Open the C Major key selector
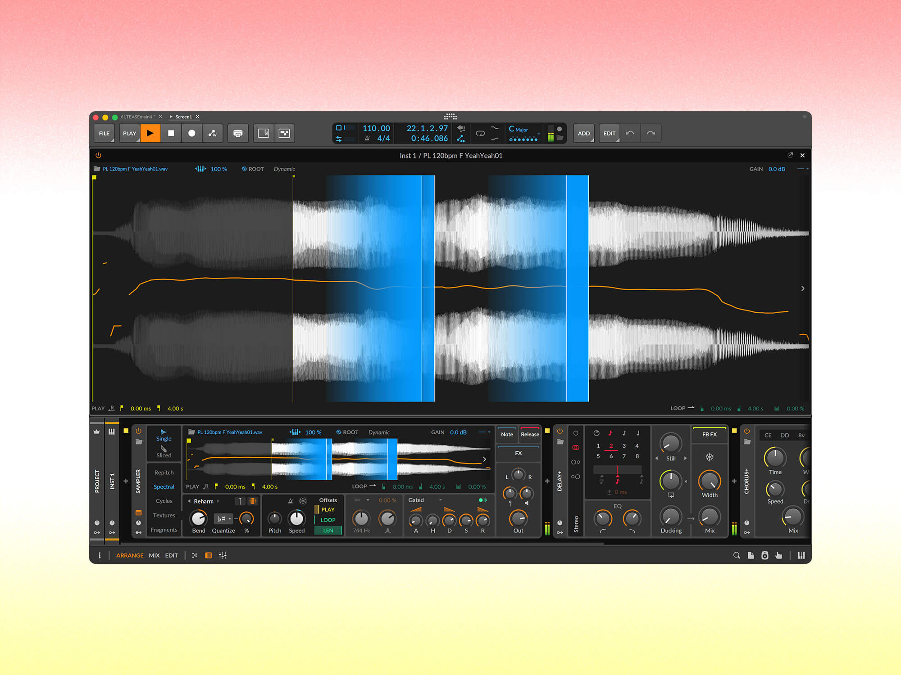Viewport: 901px width, 675px height. (x=524, y=133)
